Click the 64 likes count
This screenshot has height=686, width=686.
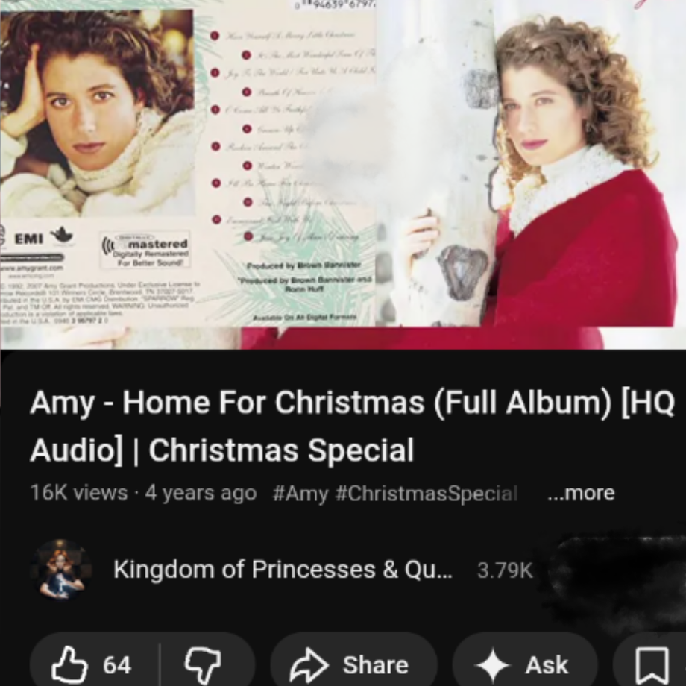(117, 665)
